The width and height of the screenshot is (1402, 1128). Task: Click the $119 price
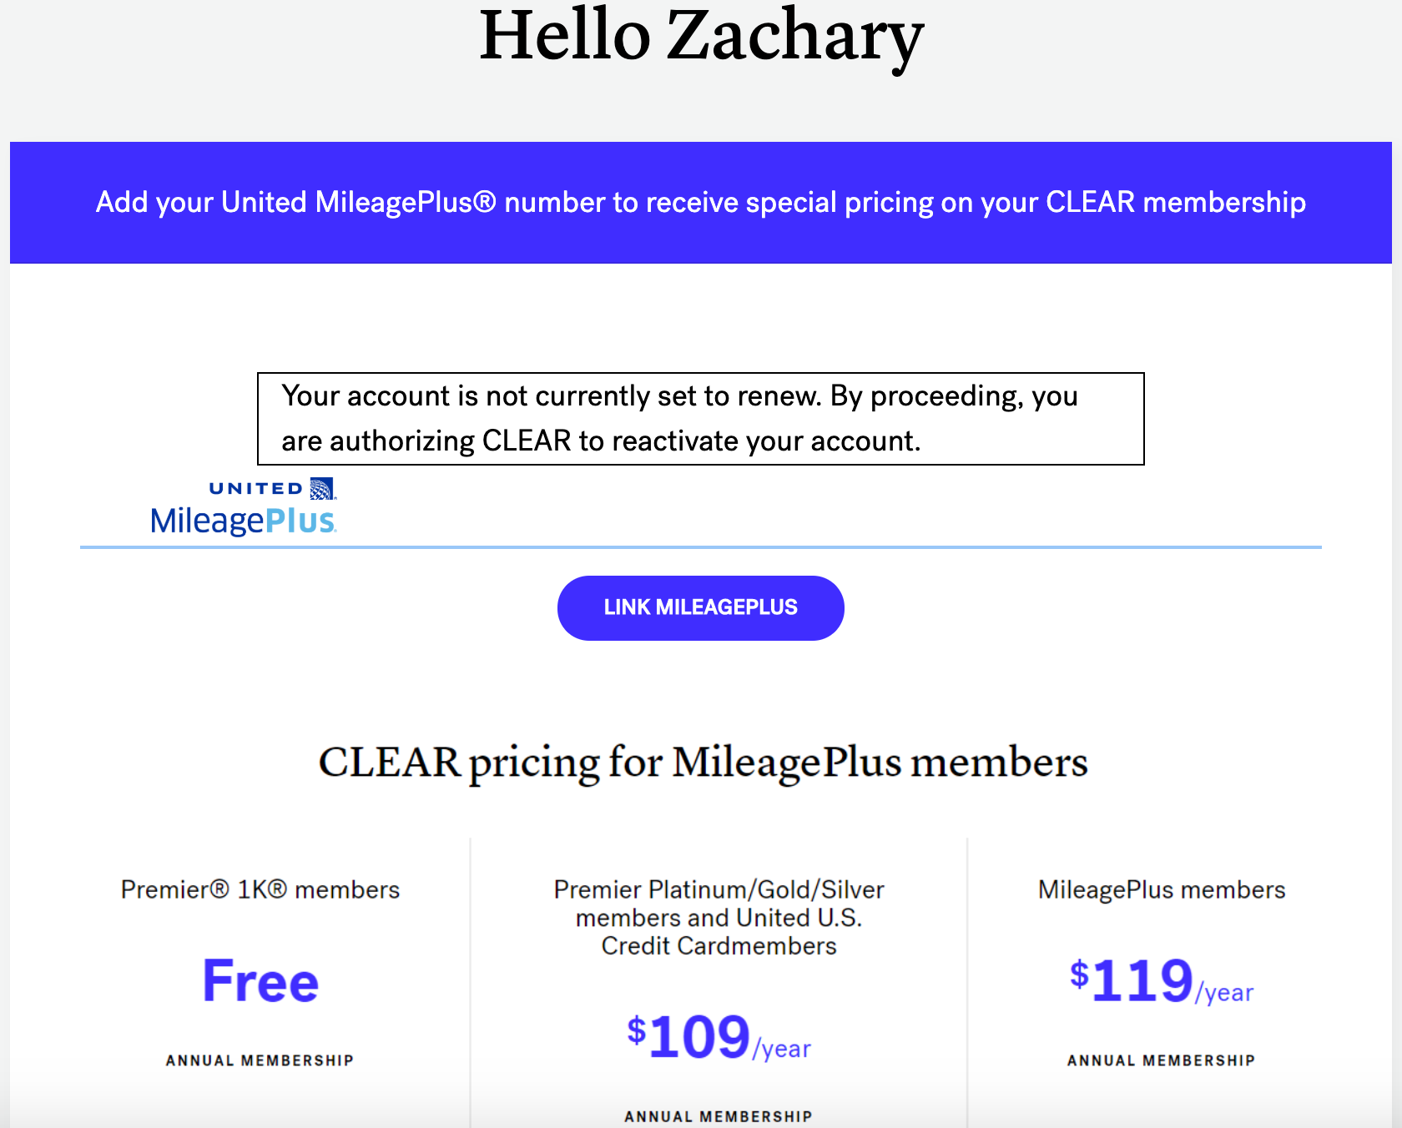tap(1132, 981)
